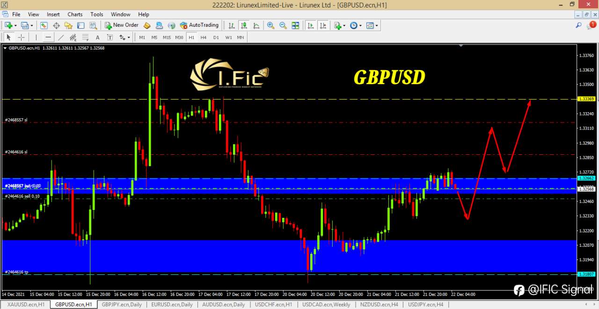This screenshot has height=309, width=599.
Task: Pick the trendline drawing tool
Action: 60,37
